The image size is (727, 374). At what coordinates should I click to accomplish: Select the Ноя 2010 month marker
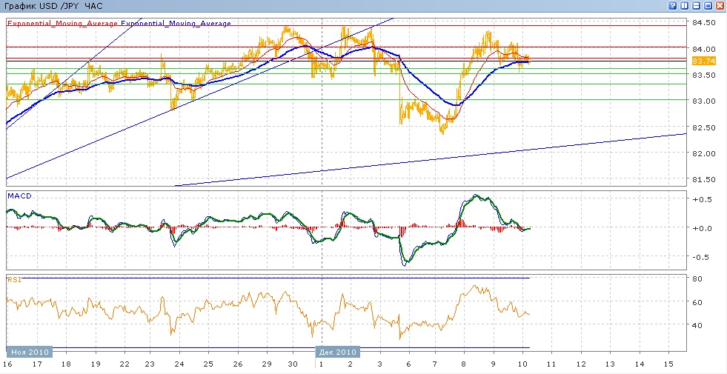[x=30, y=352]
